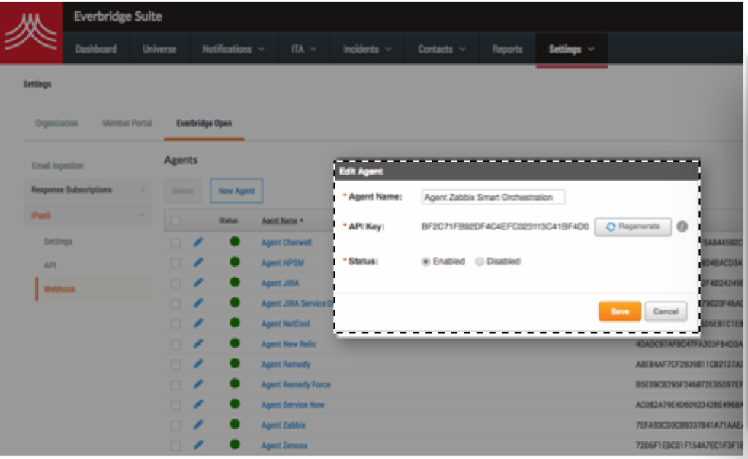Click the Agent NetCool link

(x=286, y=323)
